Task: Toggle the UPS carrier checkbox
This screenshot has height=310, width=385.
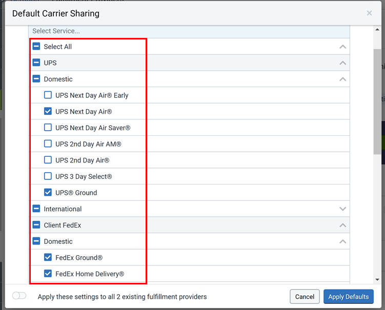Action: click(x=36, y=63)
